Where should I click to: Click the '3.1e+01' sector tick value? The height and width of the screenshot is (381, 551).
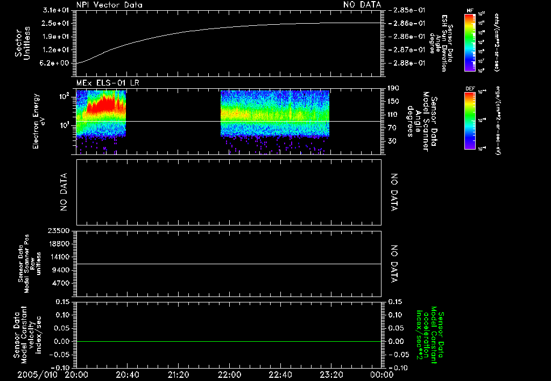pyautogui.click(x=56, y=10)
